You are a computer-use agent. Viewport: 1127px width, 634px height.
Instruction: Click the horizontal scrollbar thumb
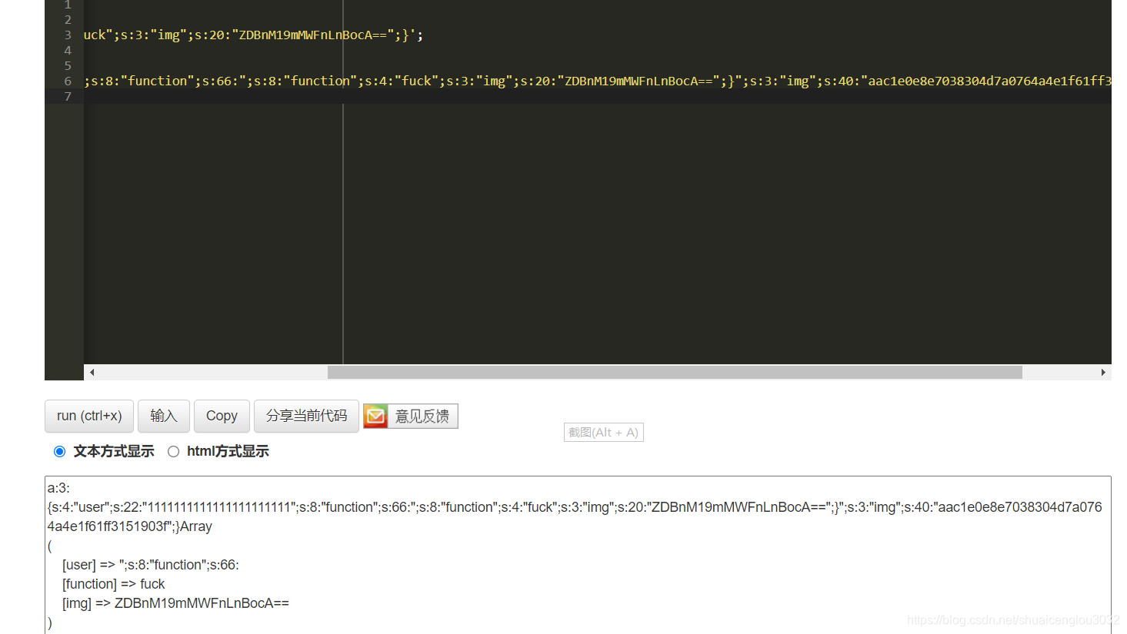click(675, 372)
